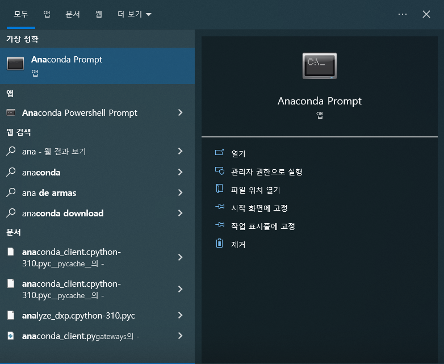Click pin icon for 시작 화면에 고정
The width and height of the screenshot is (444, 364).
220,207
